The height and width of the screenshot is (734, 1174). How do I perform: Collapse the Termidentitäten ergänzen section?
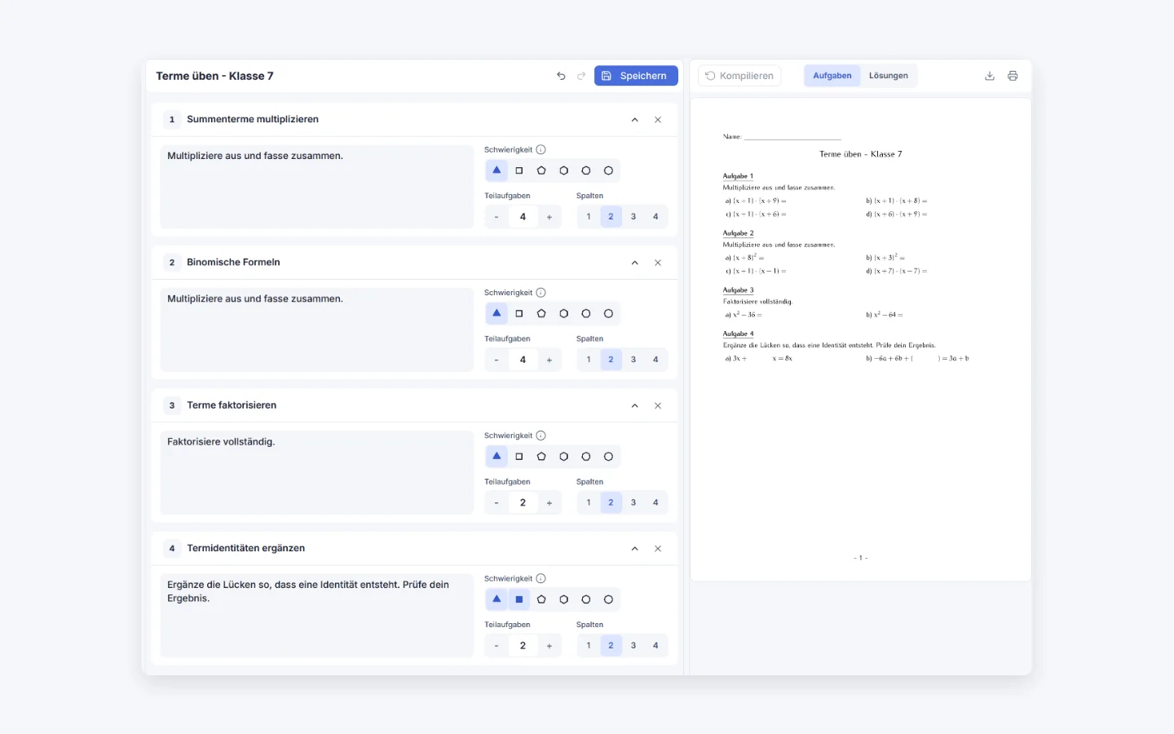coord(635,548)
